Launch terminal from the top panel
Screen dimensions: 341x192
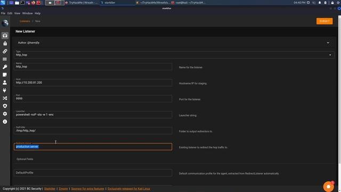click(22, 3)
